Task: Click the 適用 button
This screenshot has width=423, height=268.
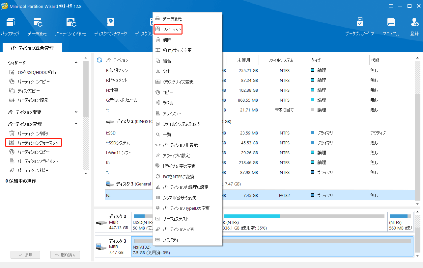Action: [25, 255]
